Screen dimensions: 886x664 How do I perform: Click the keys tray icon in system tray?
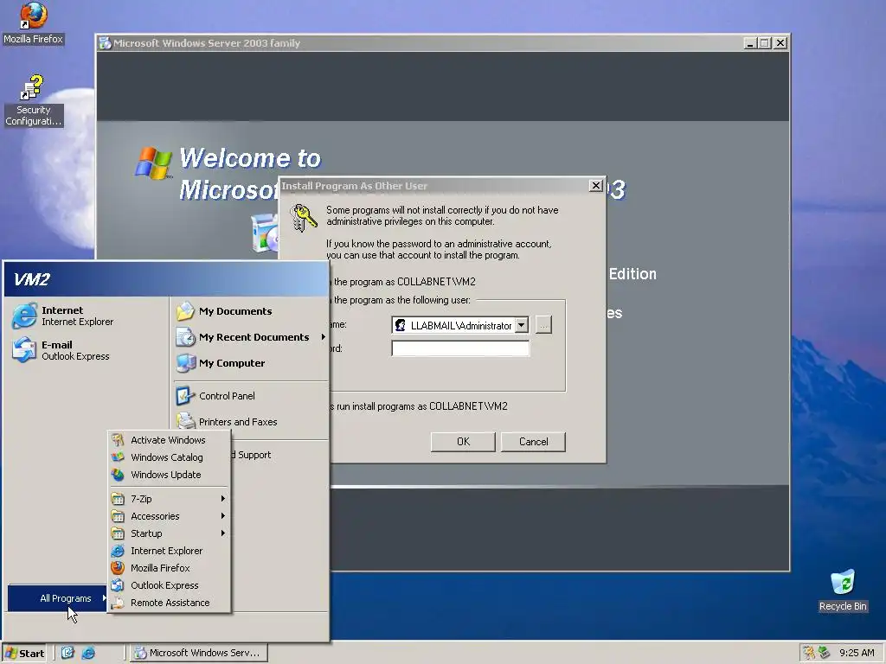[809, 653]
